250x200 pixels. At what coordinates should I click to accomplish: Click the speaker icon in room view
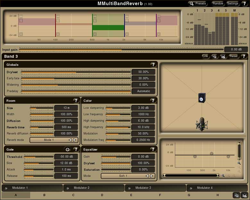click(202, 98)
